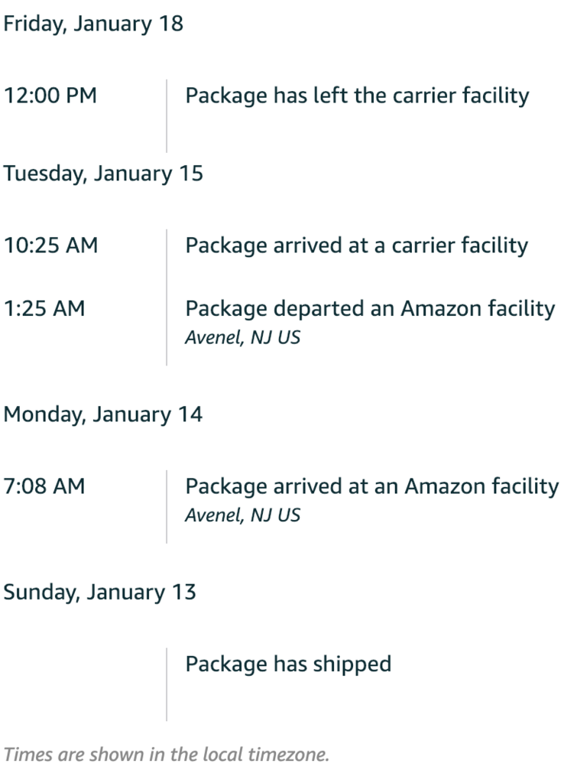Viewport: 577px width, 783px height.
Task: Click the 10:25 AM timestamp
Action: (x=50, y=245)
